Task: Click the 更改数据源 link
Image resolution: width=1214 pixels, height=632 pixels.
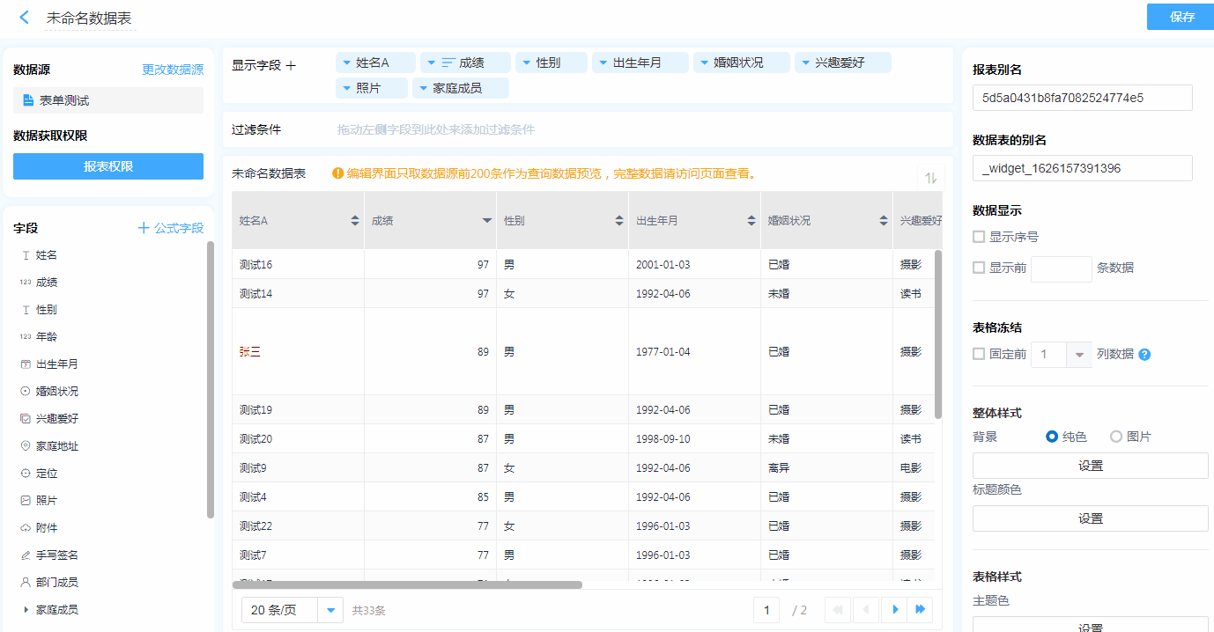Action: click(x=173, y=70)
